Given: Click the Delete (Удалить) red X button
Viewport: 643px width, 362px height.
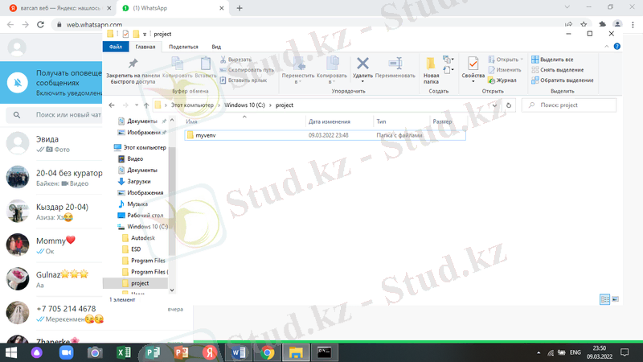Looking at the screenshot, I should [x=362, y=69].
